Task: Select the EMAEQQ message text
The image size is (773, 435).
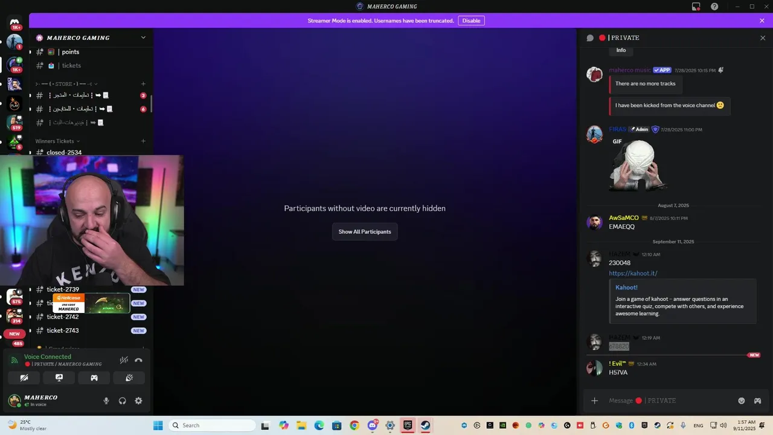Action: point(621,227)
